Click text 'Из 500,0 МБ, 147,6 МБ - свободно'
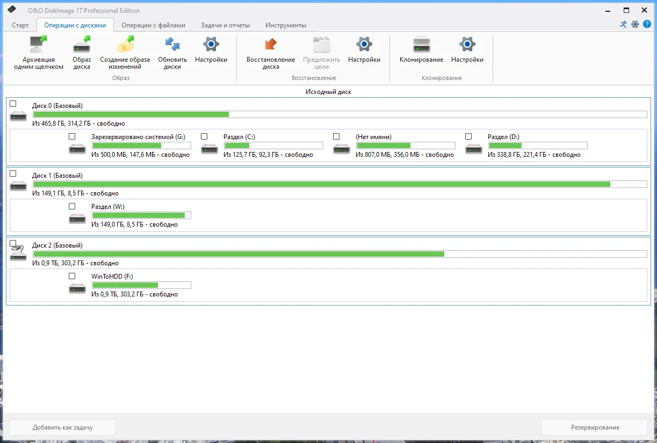 (x=140, y=155)
